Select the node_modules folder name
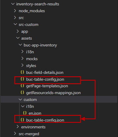 (32, 11)
